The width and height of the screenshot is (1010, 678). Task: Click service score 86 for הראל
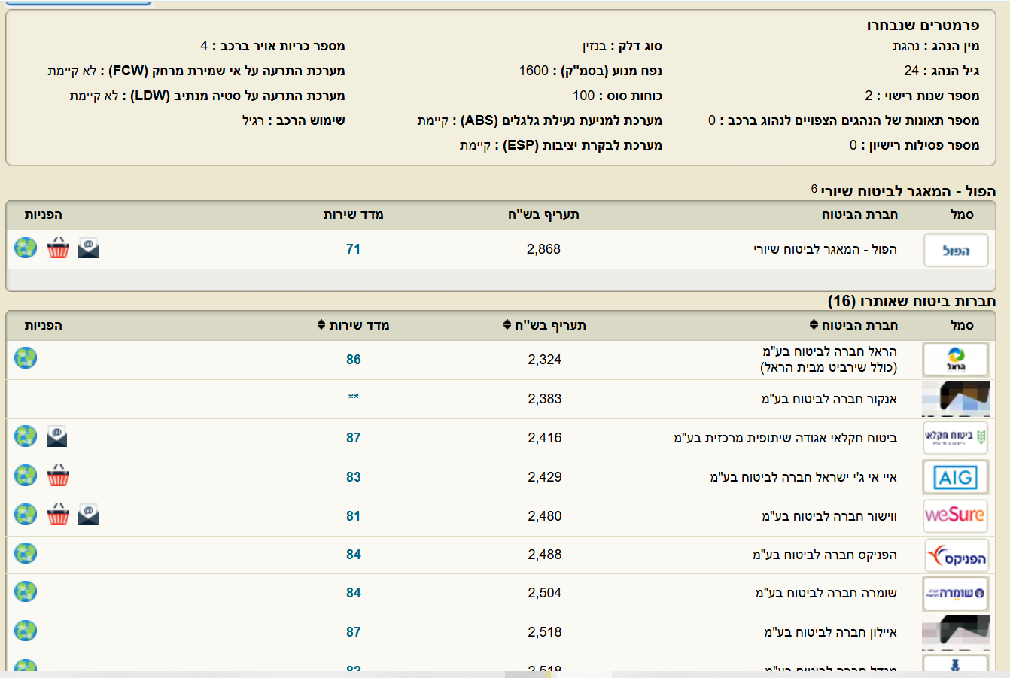(354, 360)
